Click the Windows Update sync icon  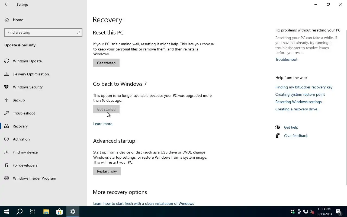tap(7, 61)
